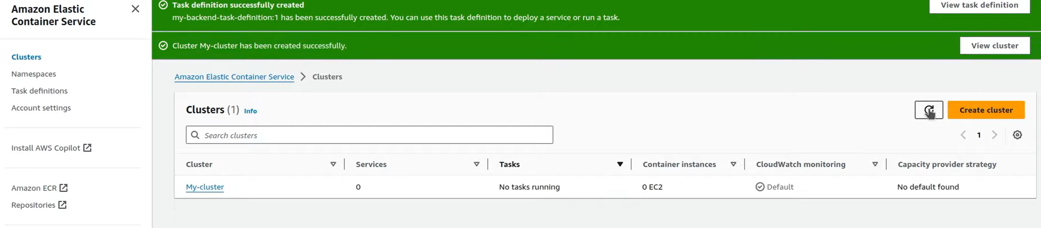Screen dimensions: 1041x228
Task: Open Task definitions in the sidebar
Action: point(39,91)
